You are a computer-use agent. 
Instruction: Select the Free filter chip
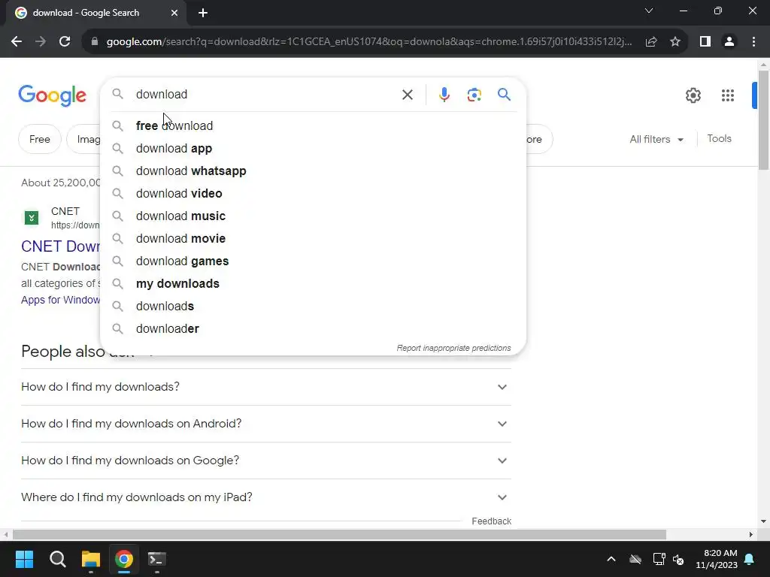point(39,139)
